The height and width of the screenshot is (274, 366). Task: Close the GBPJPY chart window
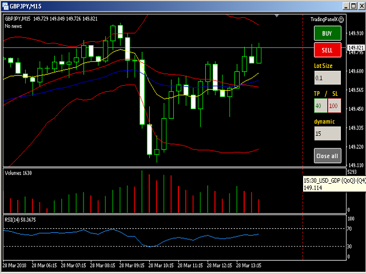(x=358, y=6)
